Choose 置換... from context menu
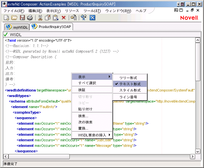This screenshot has width=204, height=168. [92, 128]
